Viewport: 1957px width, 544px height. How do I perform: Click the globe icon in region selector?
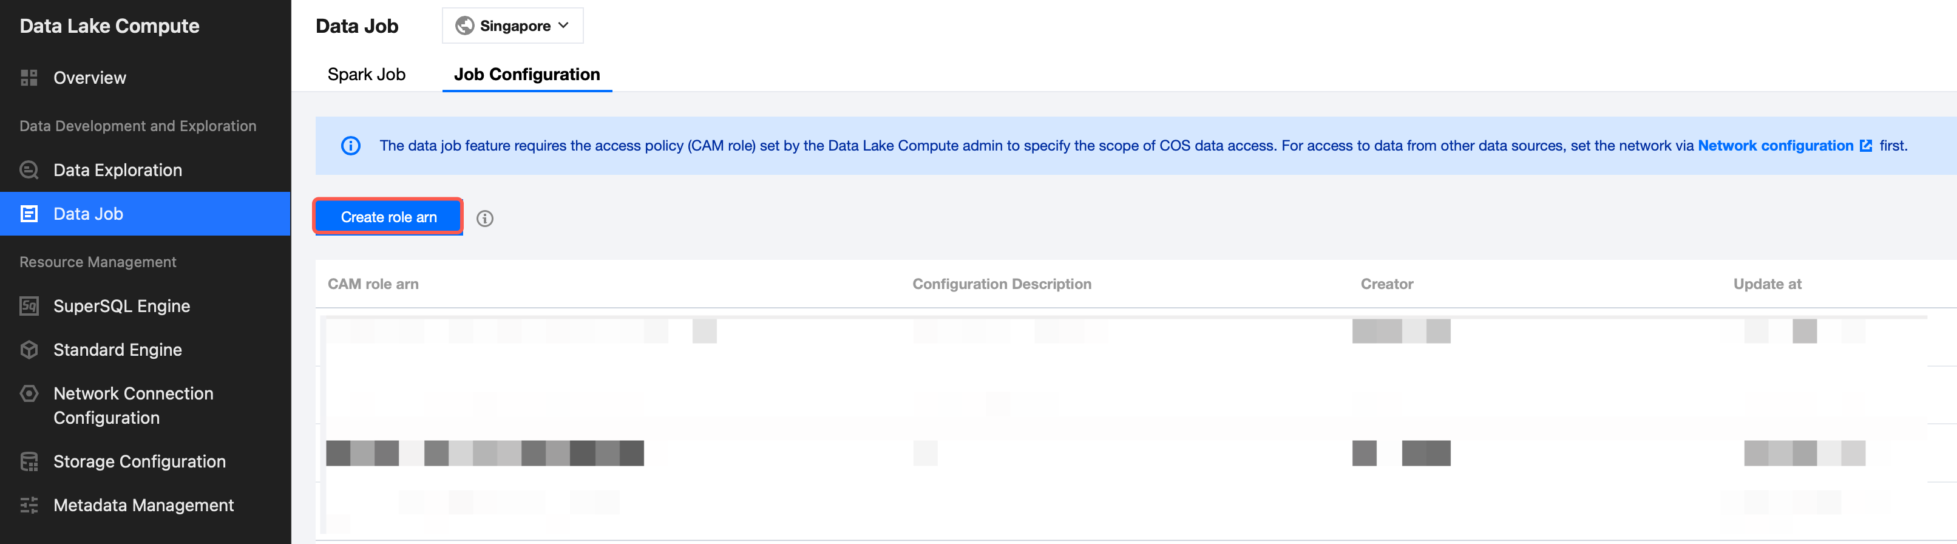pyautogui.click(x=464, y=26)
